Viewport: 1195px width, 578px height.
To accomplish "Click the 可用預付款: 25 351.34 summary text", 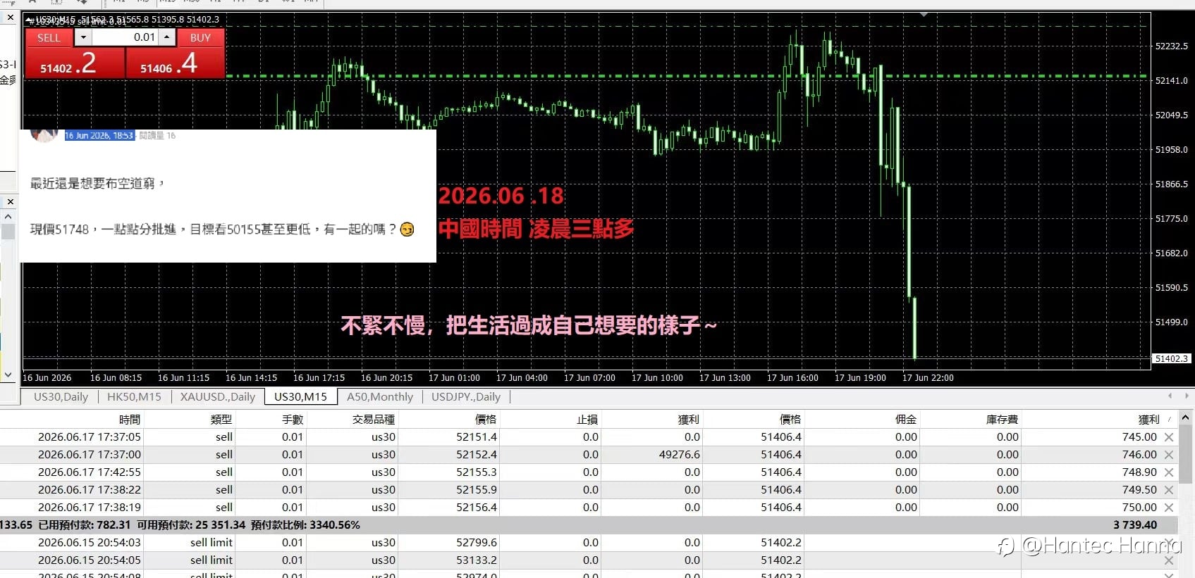I will coord(191,525).
